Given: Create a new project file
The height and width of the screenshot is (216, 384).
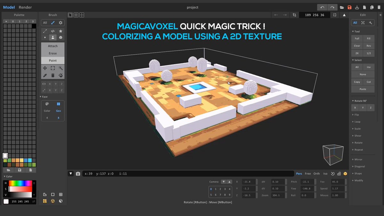Looking at the screenshot, I should pos(364,7).
